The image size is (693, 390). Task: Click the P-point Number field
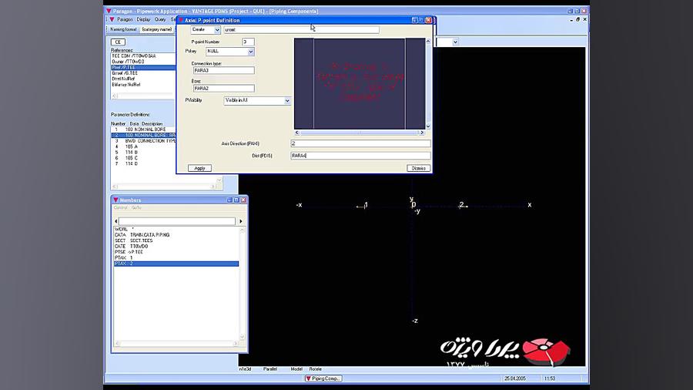pos(248,42)
